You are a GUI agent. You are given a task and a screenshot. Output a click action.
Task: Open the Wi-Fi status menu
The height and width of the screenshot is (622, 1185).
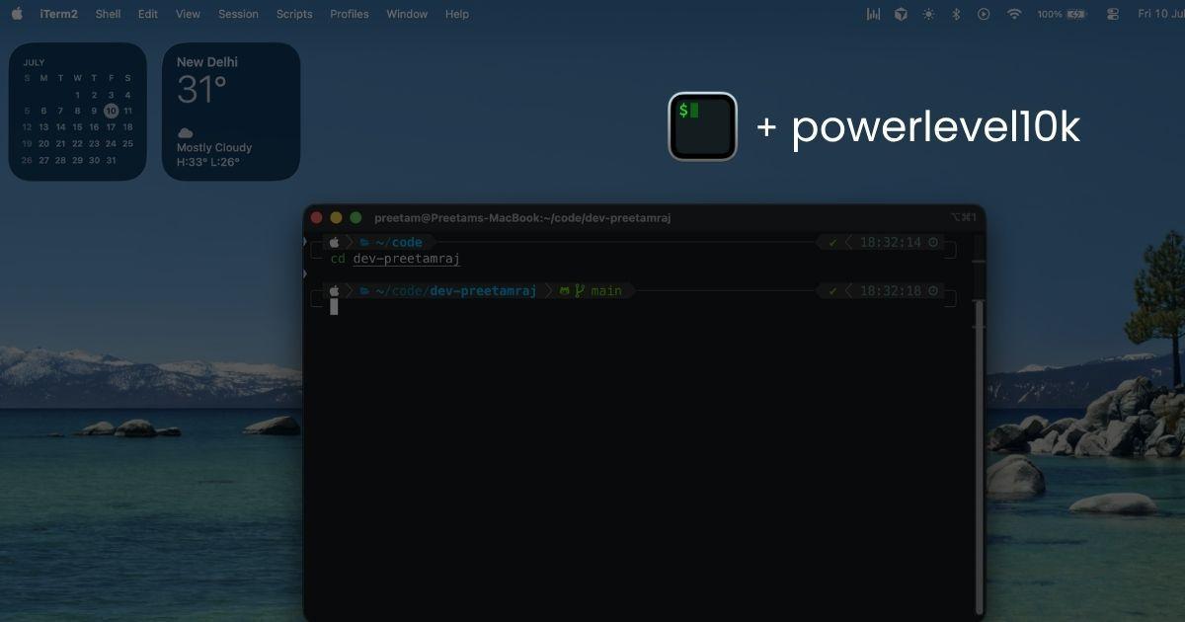1014,14
